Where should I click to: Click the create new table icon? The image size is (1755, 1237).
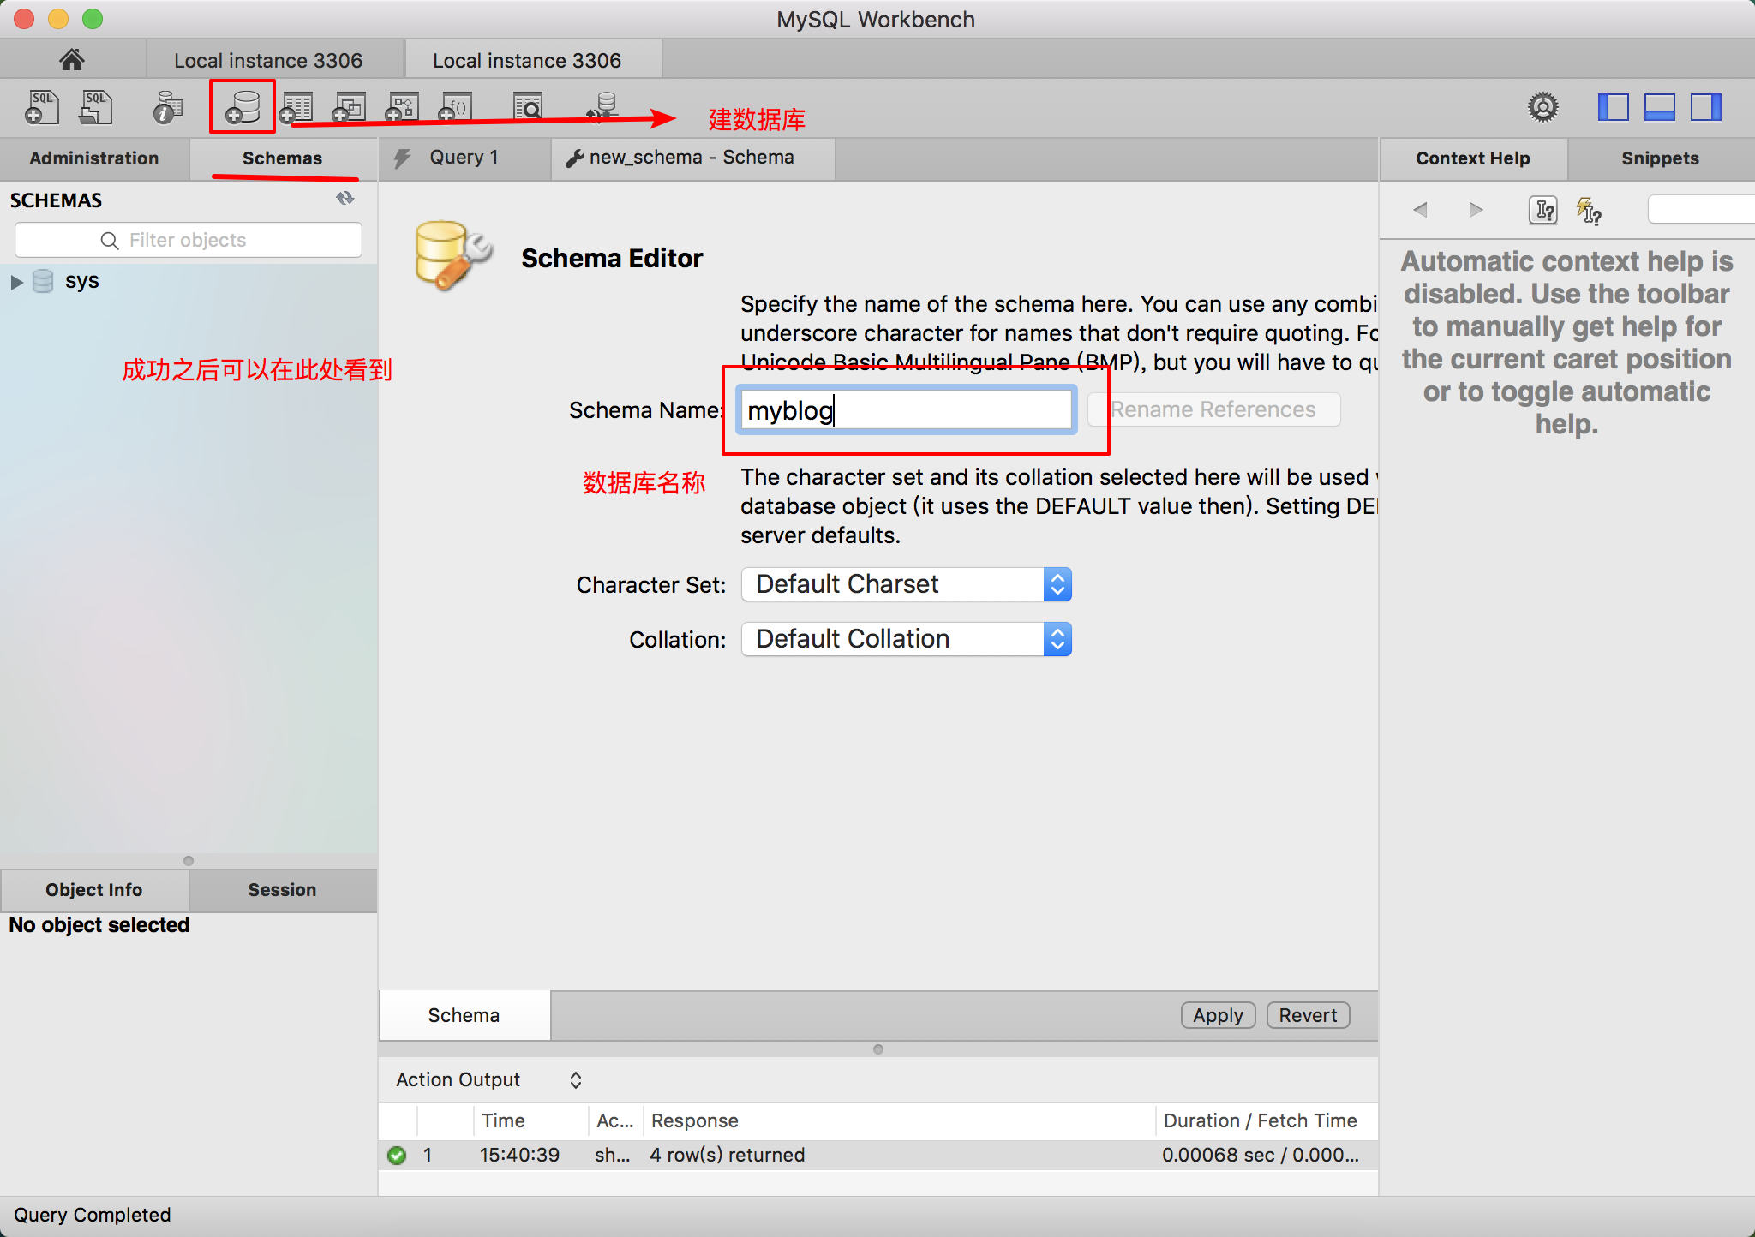296,107
